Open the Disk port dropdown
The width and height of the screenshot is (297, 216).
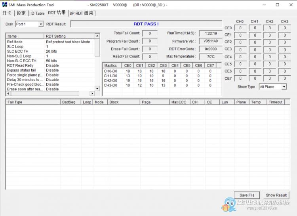[40, 24]
